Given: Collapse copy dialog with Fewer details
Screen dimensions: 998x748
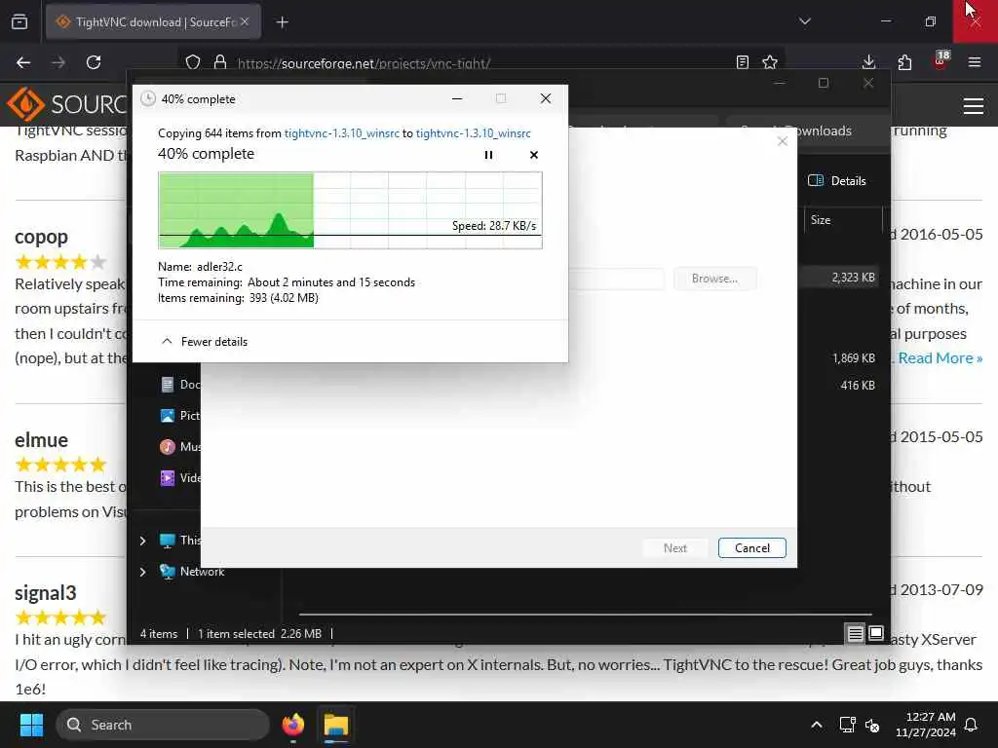Looking at the screenshot, I should pyautogui.click(x=205, y=342).
